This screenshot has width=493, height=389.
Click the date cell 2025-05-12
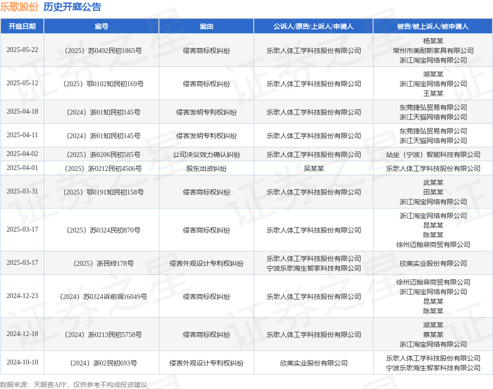click(x=22, y=83)
